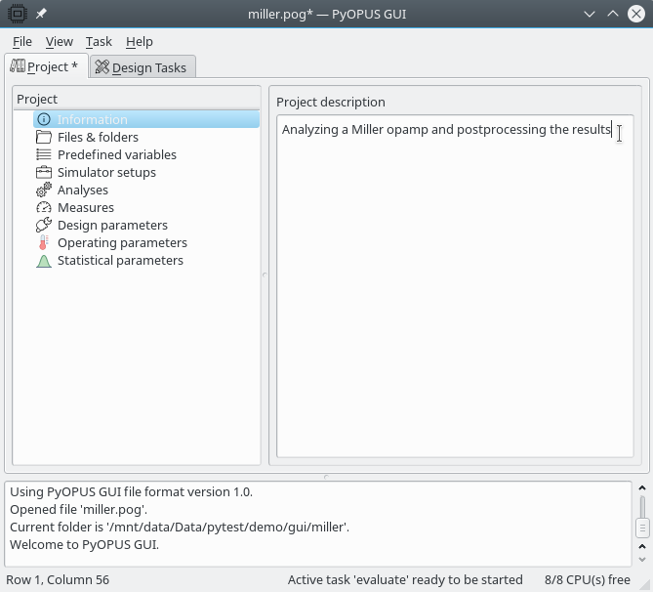Click the Analyses gears icon
Image resolution: width=653 pixels, height=592 pixels.
(x=43, y=190)
